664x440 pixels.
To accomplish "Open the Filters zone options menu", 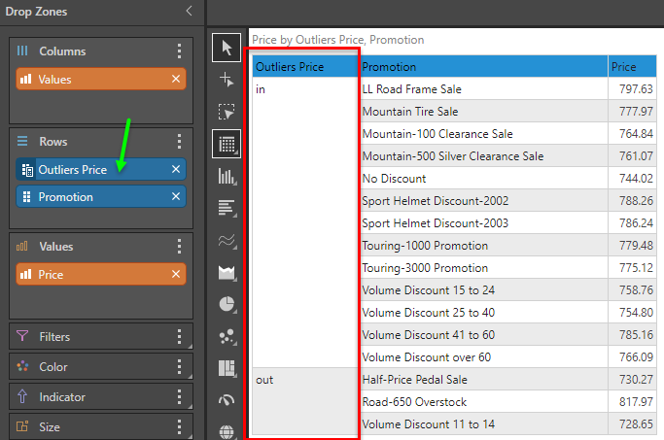I will (x=179, y=337).
